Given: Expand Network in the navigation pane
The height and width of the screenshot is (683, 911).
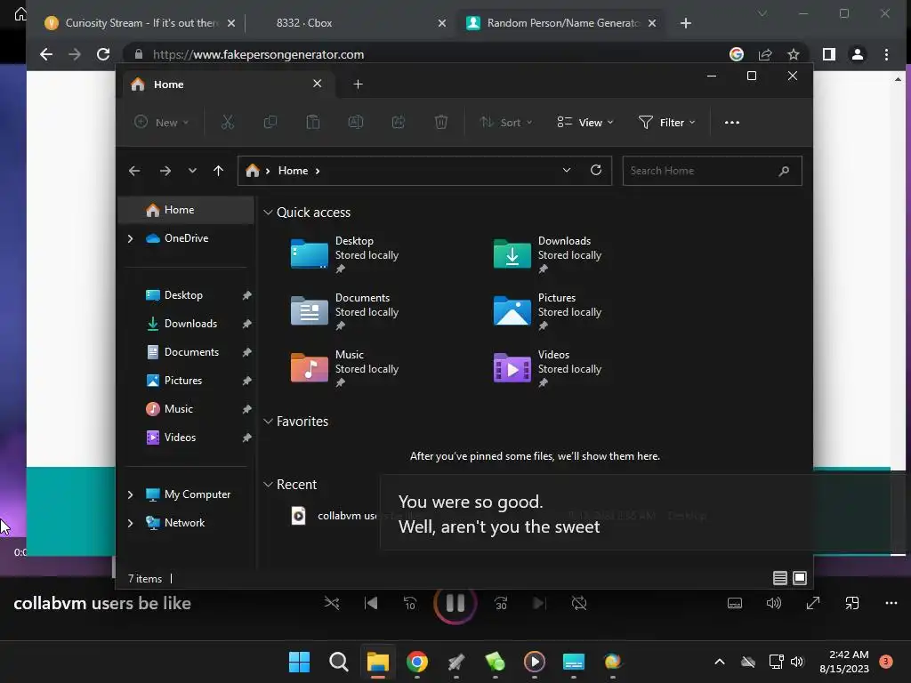Looking at the screenshot, I should pyautogui.click(x=130, y=523).
